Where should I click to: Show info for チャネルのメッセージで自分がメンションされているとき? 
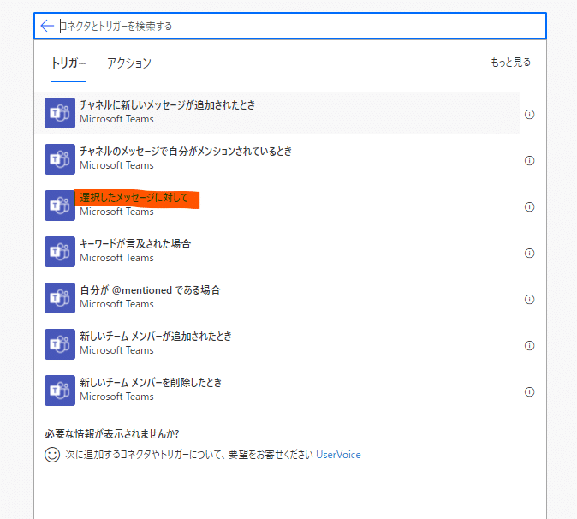[x=529, y=161]
